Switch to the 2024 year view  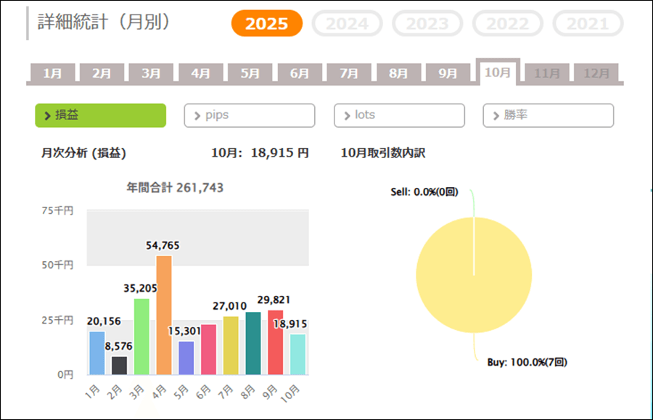347,24
